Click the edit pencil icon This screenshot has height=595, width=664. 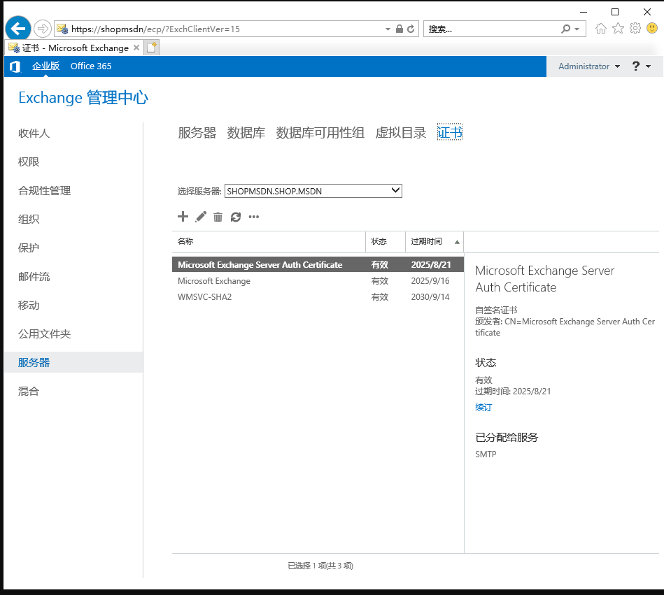tap(201, 217)
